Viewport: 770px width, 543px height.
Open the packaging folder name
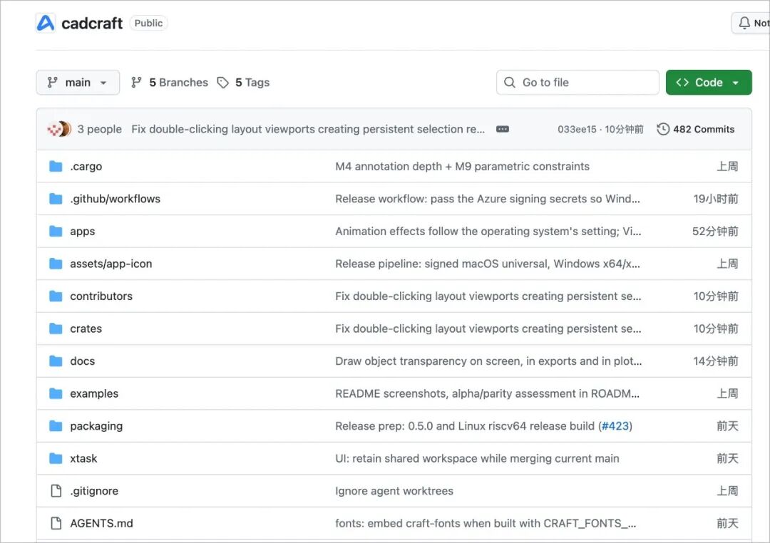96,425
